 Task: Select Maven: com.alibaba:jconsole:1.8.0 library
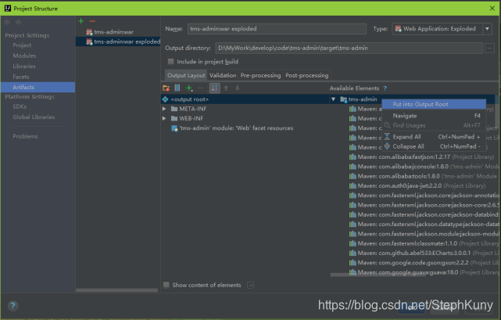(x=424, y=167)
